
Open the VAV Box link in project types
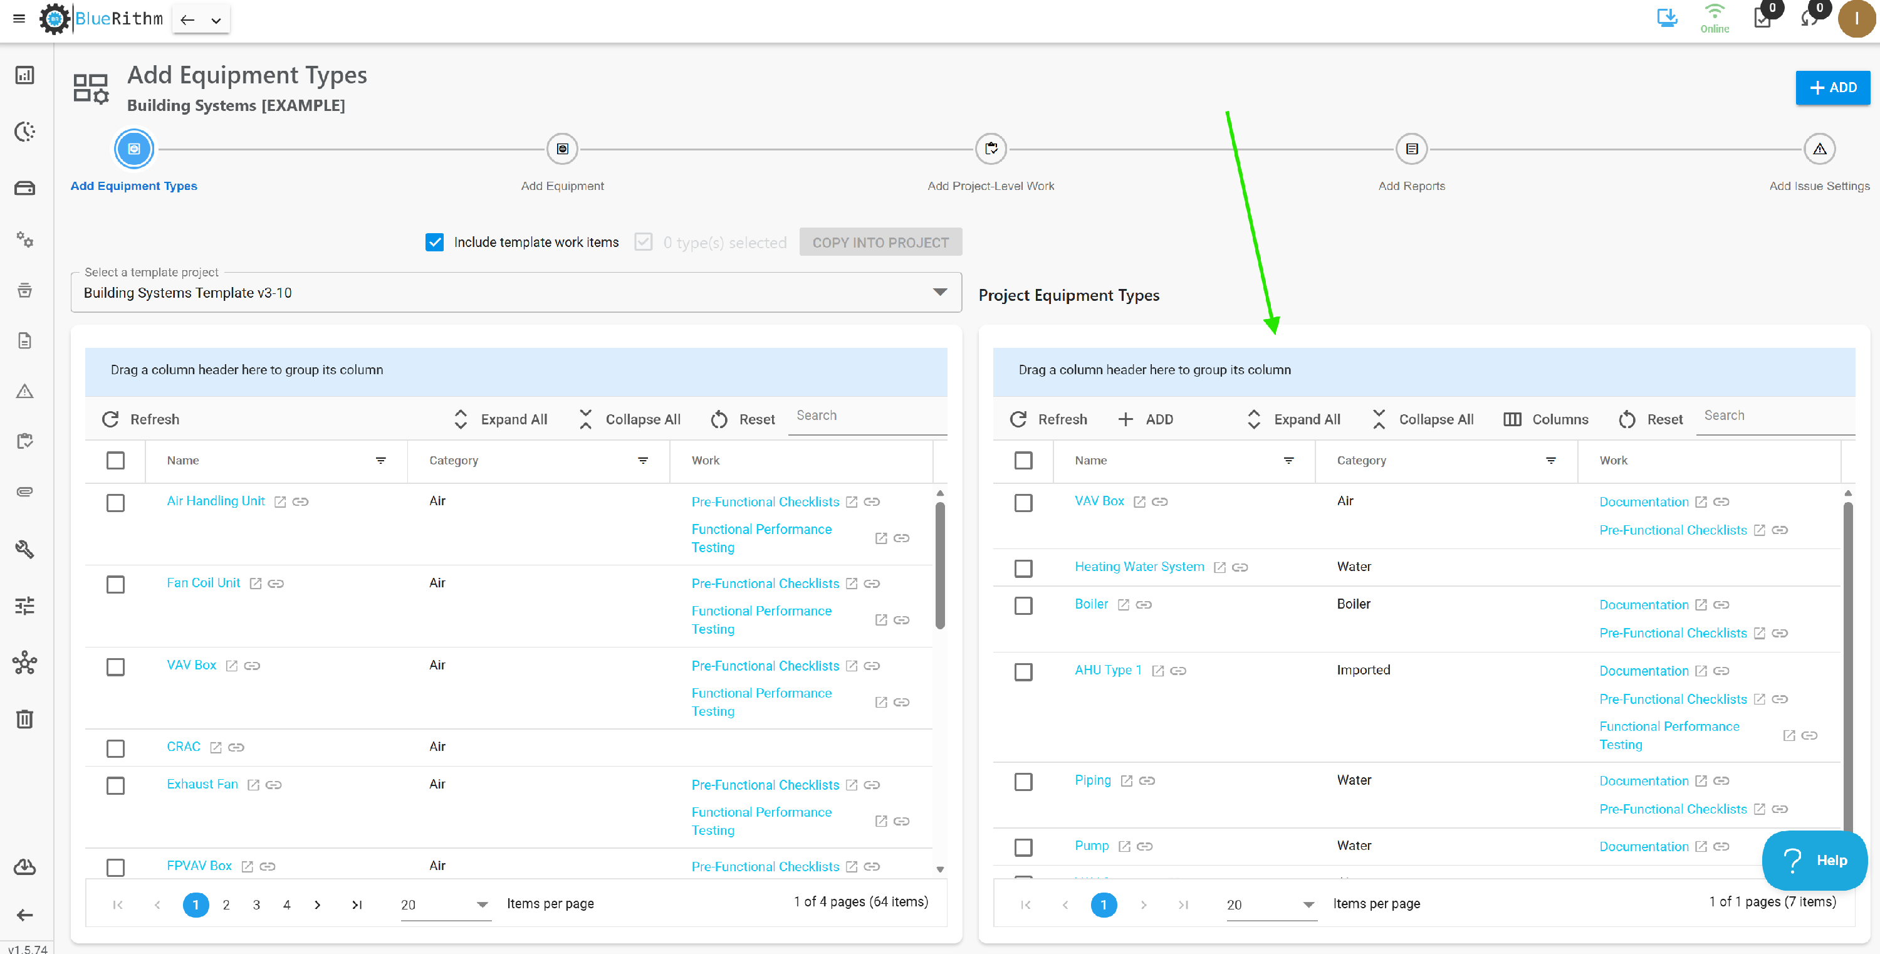[1099, 501]
